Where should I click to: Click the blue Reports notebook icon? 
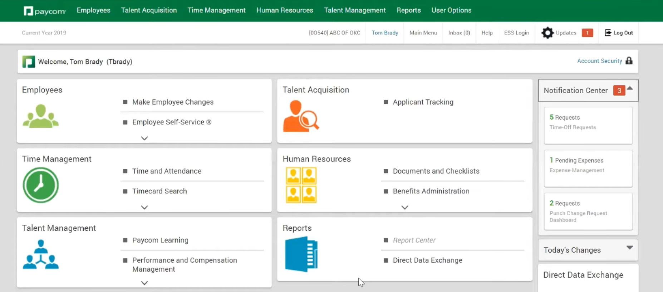click(301, 254)
